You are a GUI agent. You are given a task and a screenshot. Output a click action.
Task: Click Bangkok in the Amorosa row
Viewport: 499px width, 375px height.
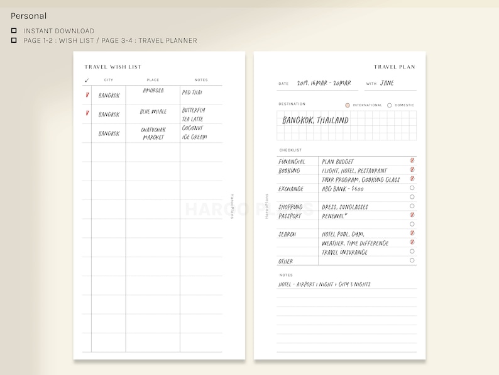click(x=109, y=96)
